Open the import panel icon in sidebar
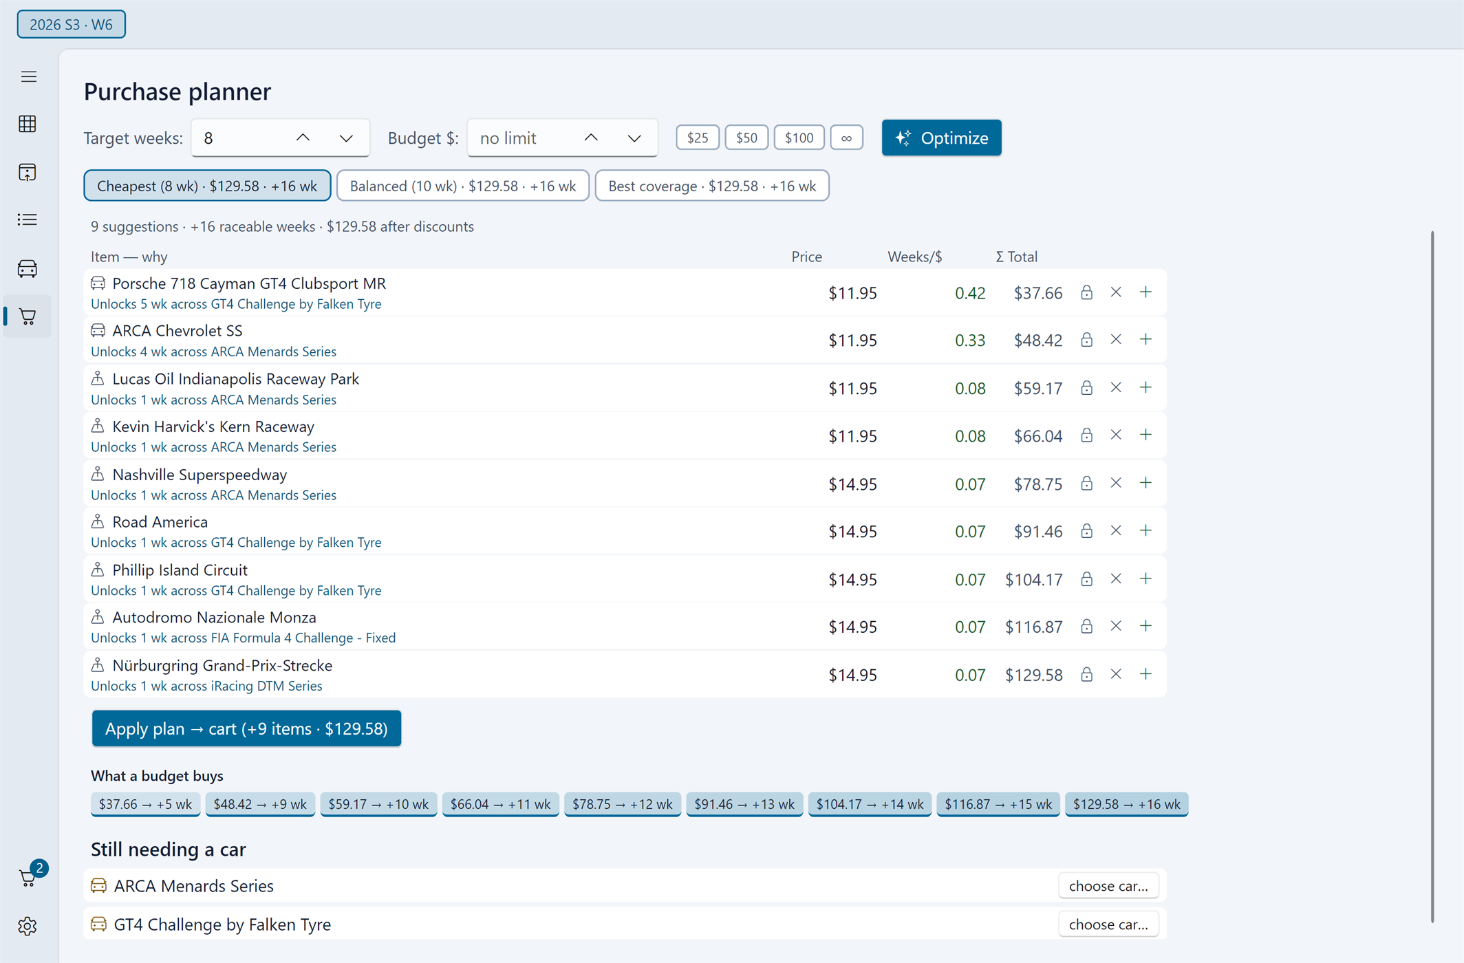The height and width of the screenshot is (963, 1464). (28, 172)
